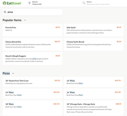This screenshot has width=127, height=116.
Task: Click the highlighted Pizza section heading
Action: 6,73
